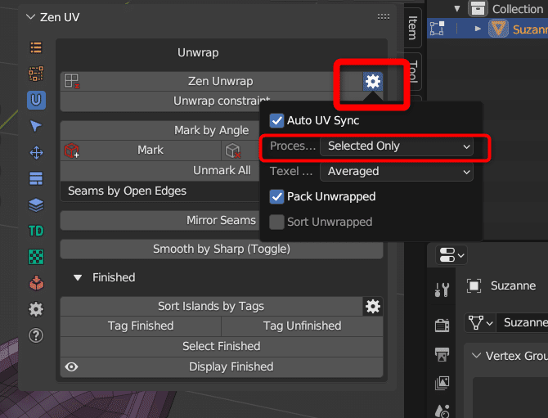Click the Suzanne mesh name field
This screenshot has height=418, width=548.
pyautogui.click(x=523, y=322)
